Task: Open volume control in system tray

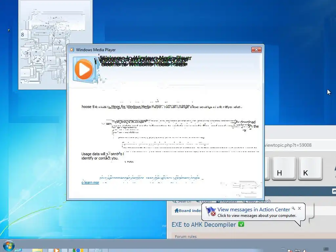Action: [x=304, y=250]
